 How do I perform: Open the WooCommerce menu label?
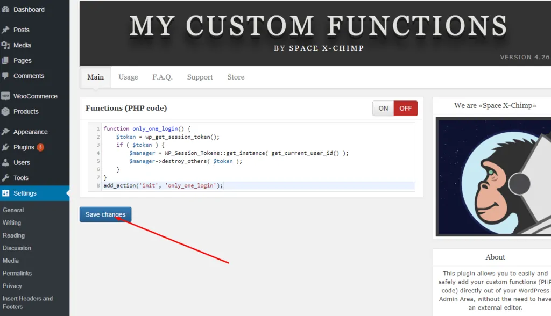36,96
